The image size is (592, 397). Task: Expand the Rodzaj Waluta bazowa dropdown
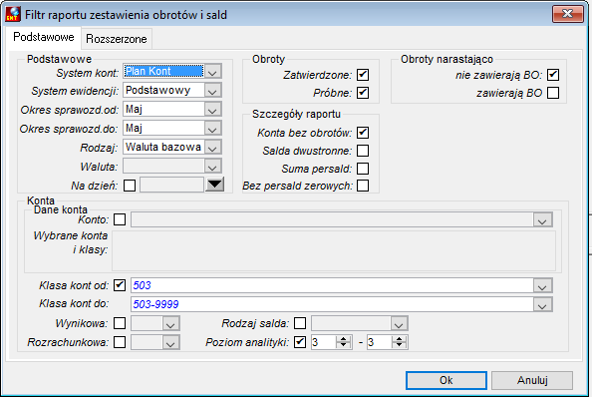(212, 148)
